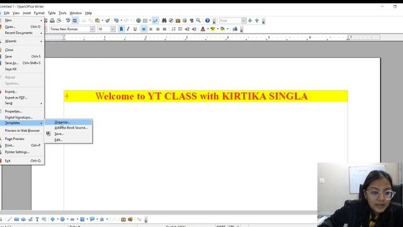Open the Font Size dropdown
The image size is (403, 227).
113,29
